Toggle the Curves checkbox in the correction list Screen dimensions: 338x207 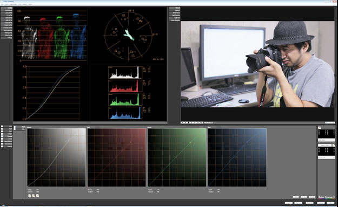pyautogui.click(x=2, y=136)
